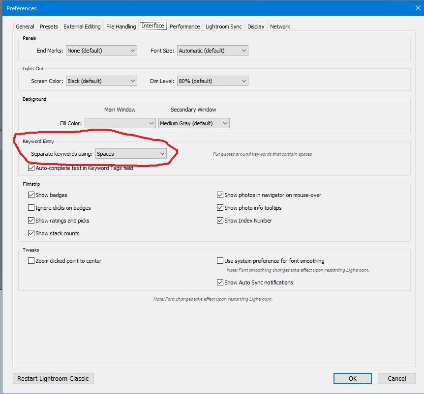Open the Performance tab
The image size is (424, 394).
(184, 27)
